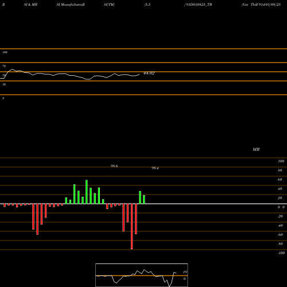The width and height of the screenshot is (287, 287).
Task: Click the "MR" panel label
Action: coord(256,149)
